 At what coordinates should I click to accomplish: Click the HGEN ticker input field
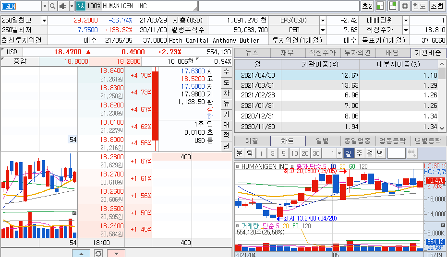pos(22,6)
